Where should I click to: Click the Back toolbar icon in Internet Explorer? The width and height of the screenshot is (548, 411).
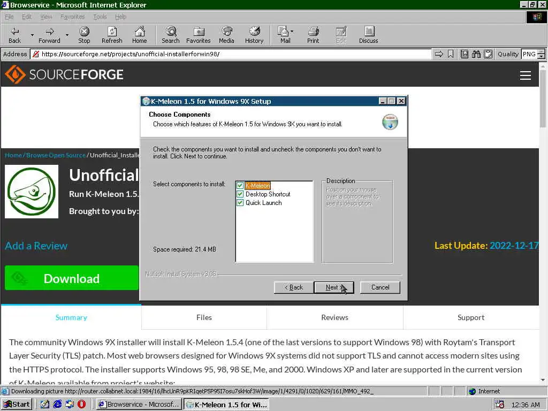click(x=14, y=35)
